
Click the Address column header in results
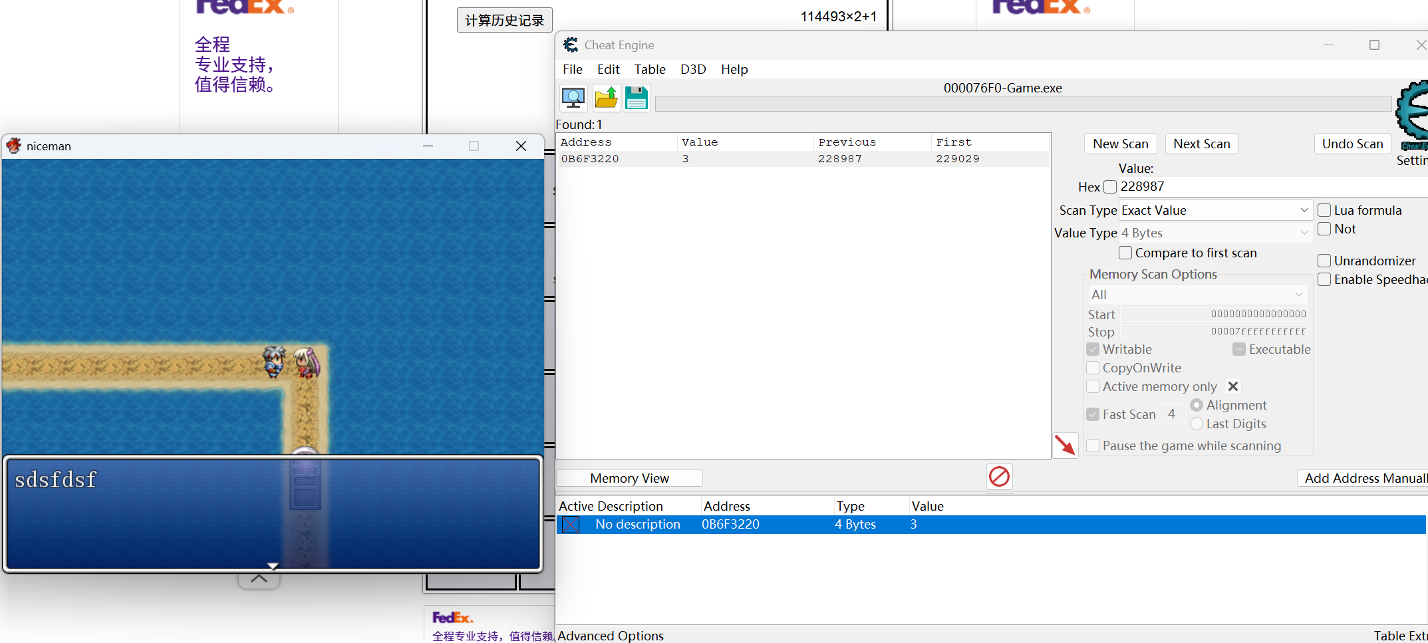617,142
